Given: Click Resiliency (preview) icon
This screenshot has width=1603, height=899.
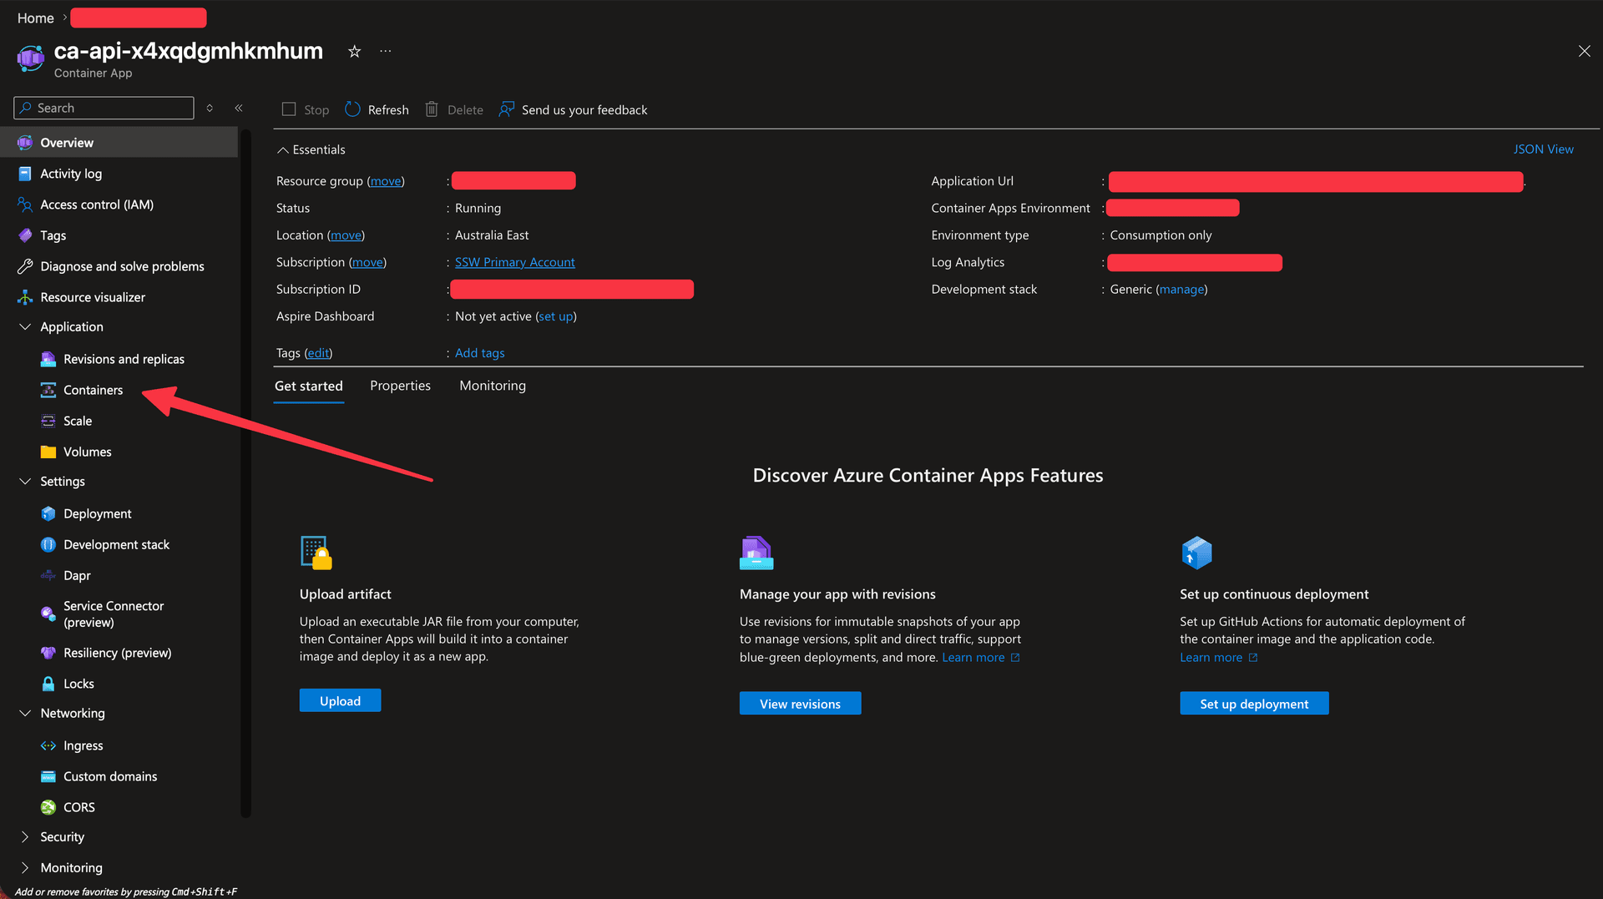Looking at the screenshot, I should pyautogui.click(x=48, y=653).
